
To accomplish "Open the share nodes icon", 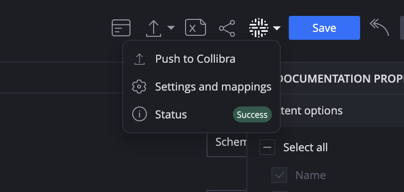I will (x=227, y=28).
